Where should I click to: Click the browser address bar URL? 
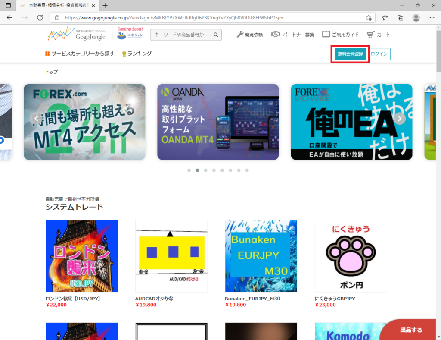(x=174, y=18)
